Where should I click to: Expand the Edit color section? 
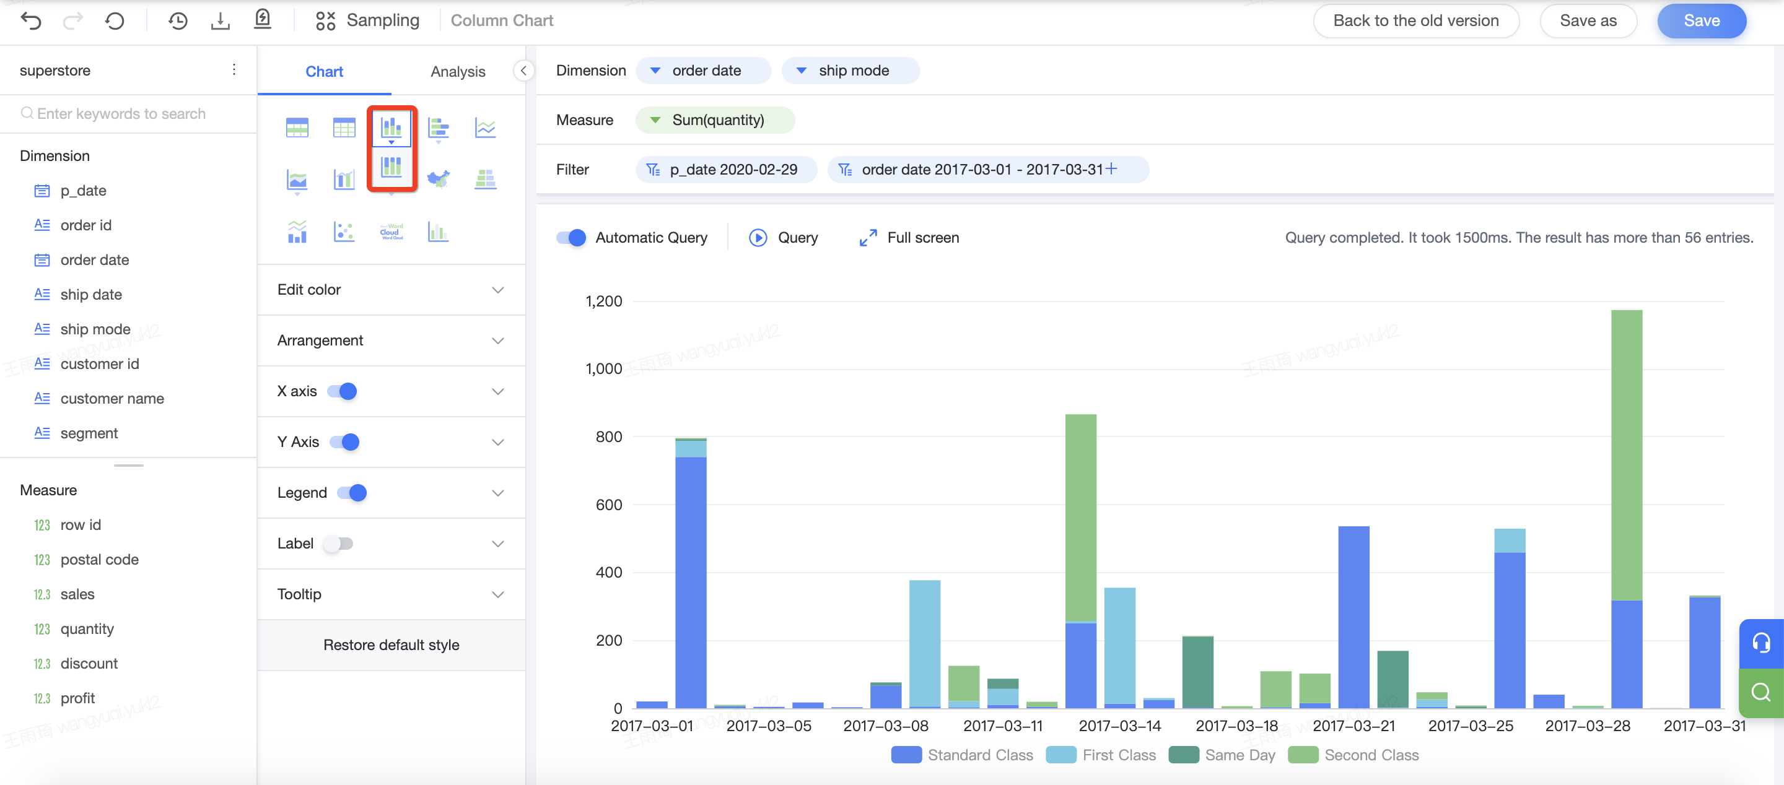coord(391,289)
